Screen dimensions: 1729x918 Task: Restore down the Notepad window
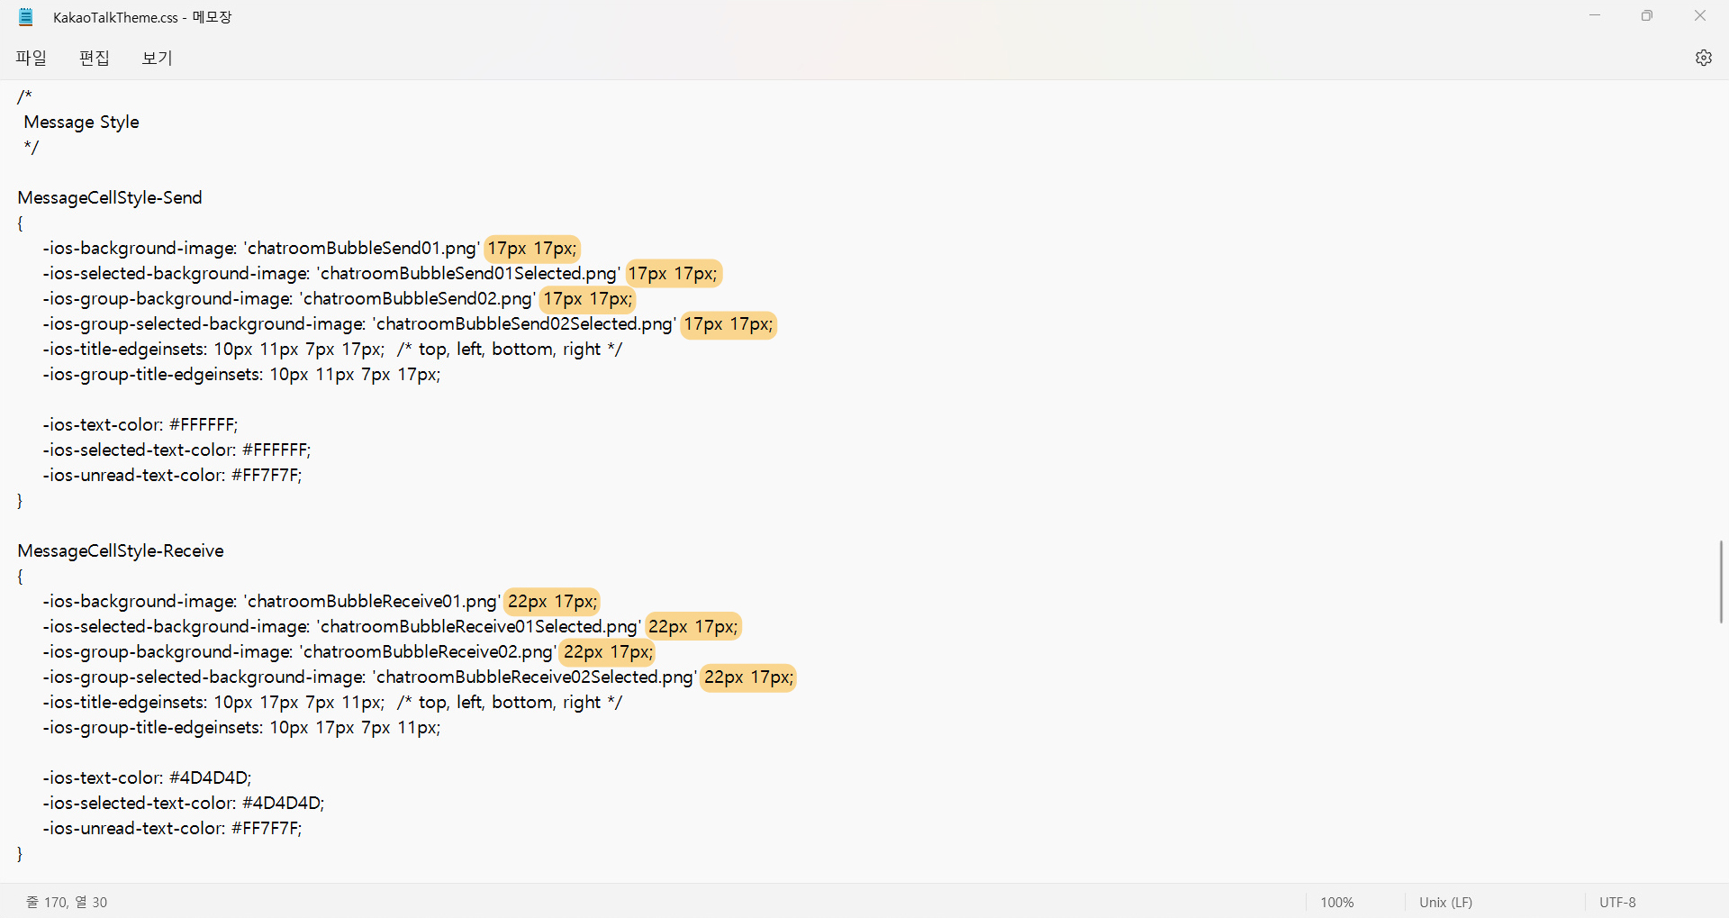click(1647, 15)
